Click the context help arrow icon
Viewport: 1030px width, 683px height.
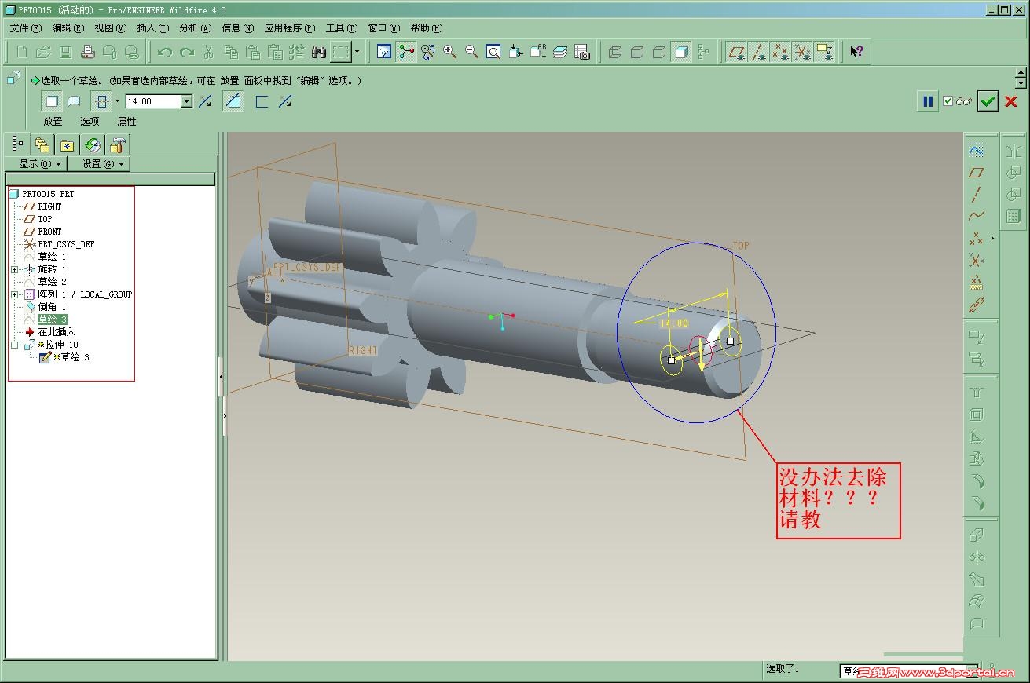(857, 52)
